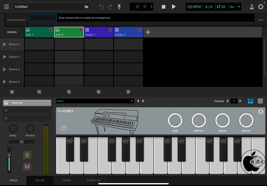This screenshot has height=186, width=267.
Task: Mute the track with M button
Action: pos(27,166)
